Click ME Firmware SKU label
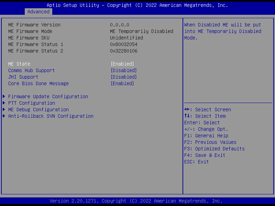Viewport: 275px width, 206px height. tap(29, 38)
